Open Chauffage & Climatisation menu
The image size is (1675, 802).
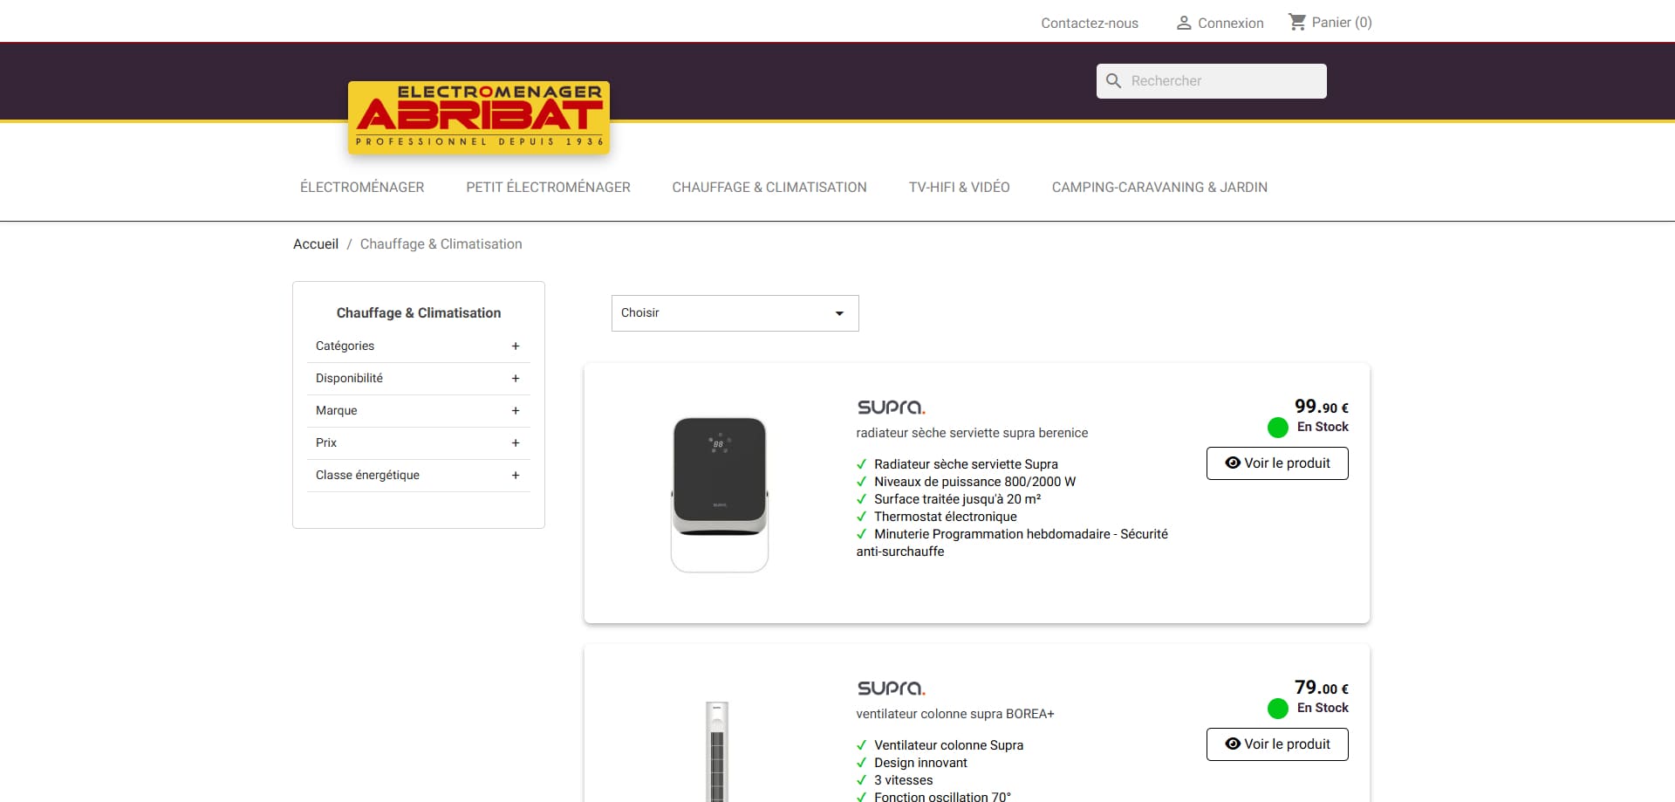pyautogui.click(x=769, y=187)
